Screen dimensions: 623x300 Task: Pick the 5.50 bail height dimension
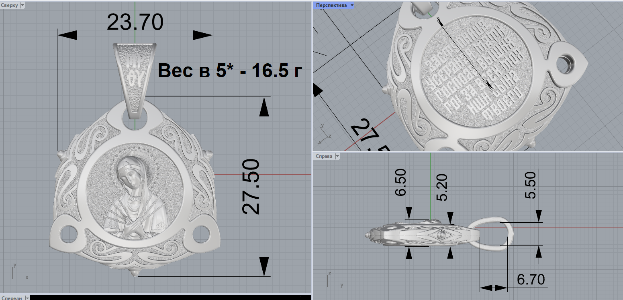coord(530,186)
